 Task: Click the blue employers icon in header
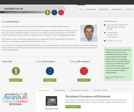(54, 12)
